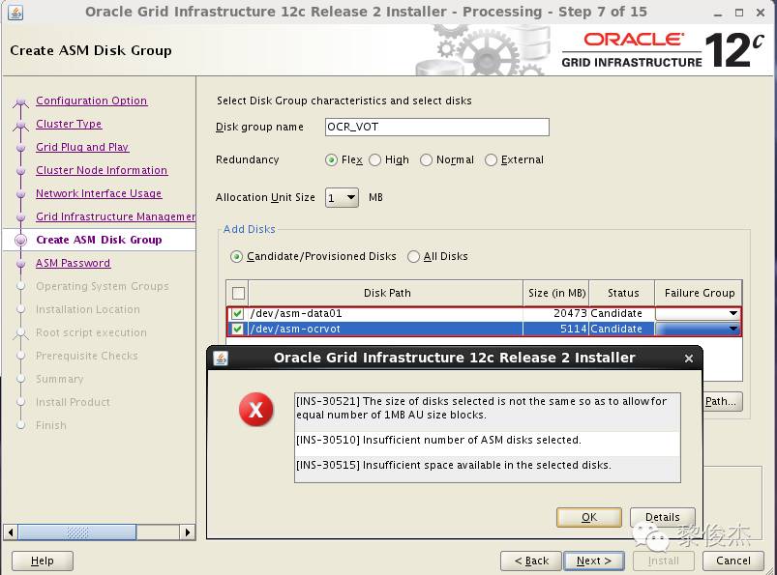Go to the Cluster Type step
The image size is (777, 575).
pos(69,125)
